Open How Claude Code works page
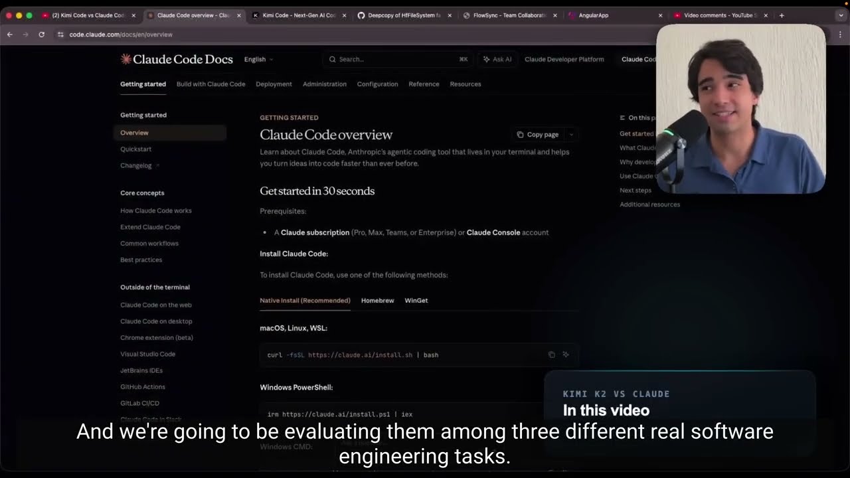The image size is (850, 478). point(156,210)
